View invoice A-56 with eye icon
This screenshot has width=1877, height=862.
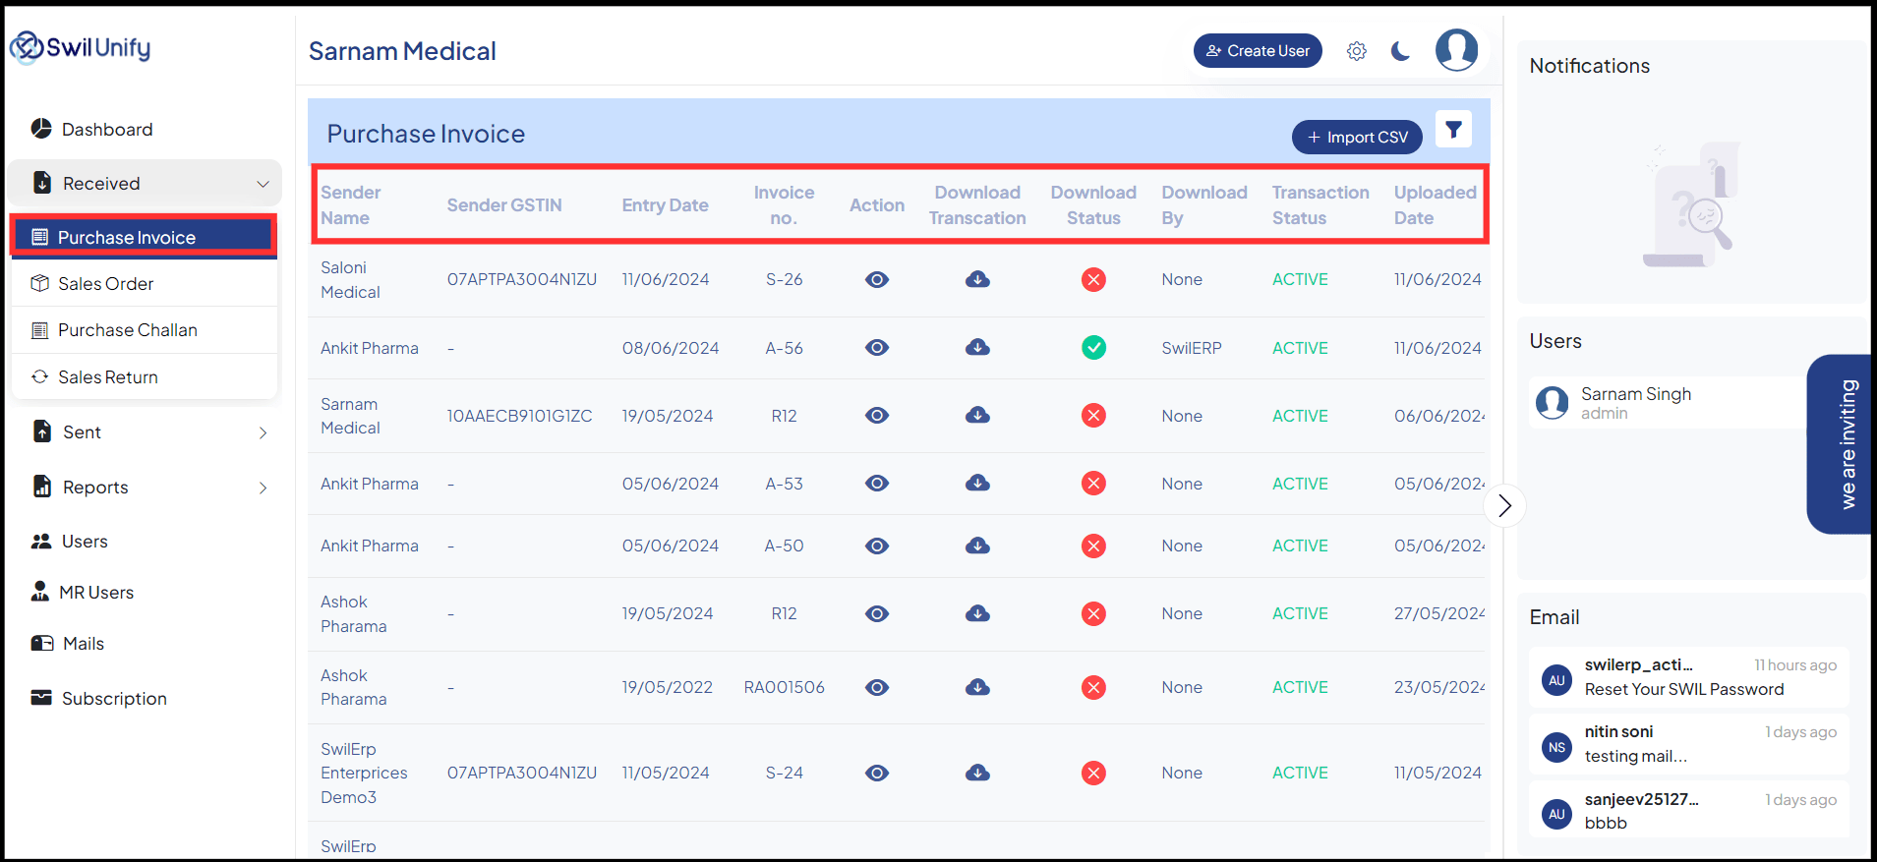(x=877, y=348)
